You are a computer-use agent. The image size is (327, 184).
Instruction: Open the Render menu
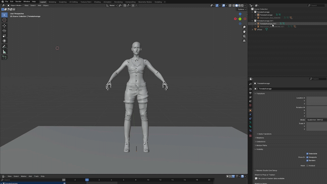click(x=18, y=2)
